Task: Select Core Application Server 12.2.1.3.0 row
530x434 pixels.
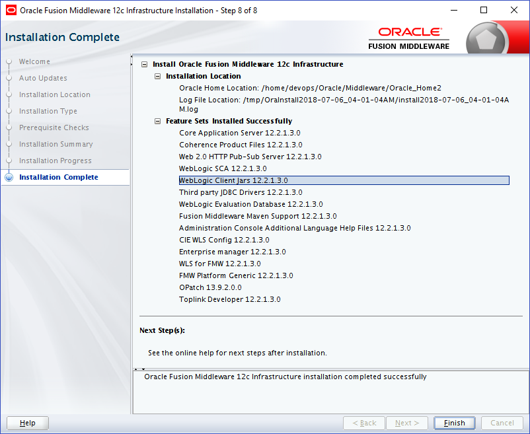Action: point(240,133)
